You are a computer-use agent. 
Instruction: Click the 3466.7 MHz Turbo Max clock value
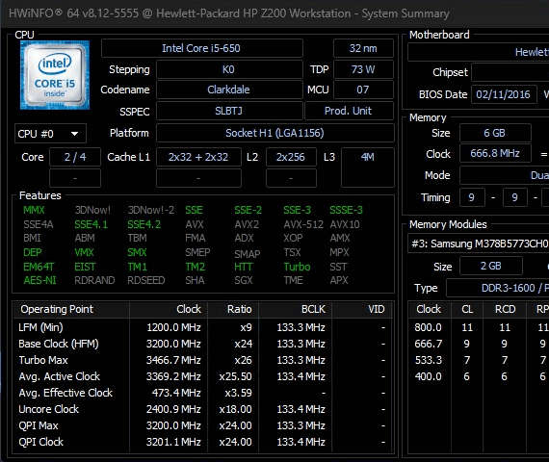point(173,360)
